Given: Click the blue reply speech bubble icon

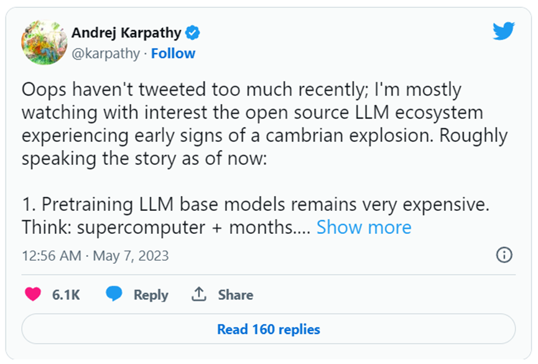Looking at the screenshot, I should pos(114,294).
